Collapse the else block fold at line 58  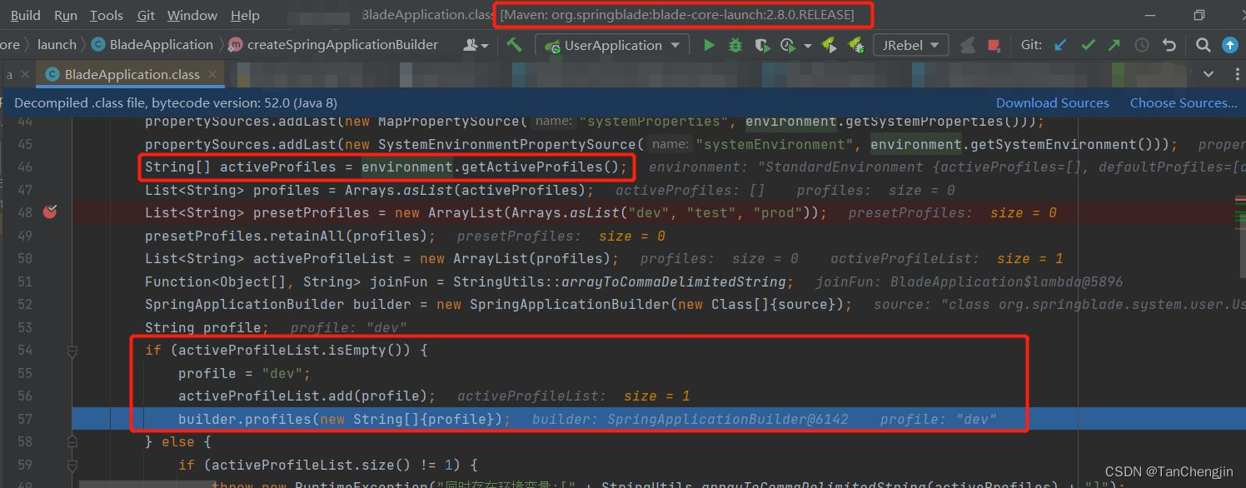pos(72,441)
